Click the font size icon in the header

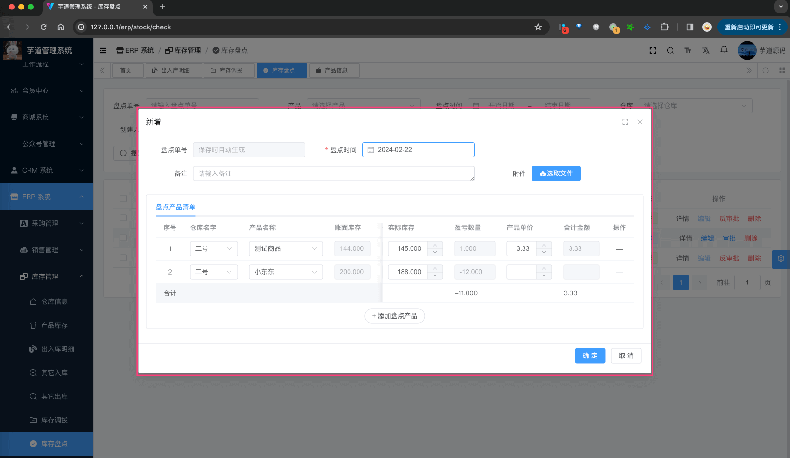[x=688, y=50]
